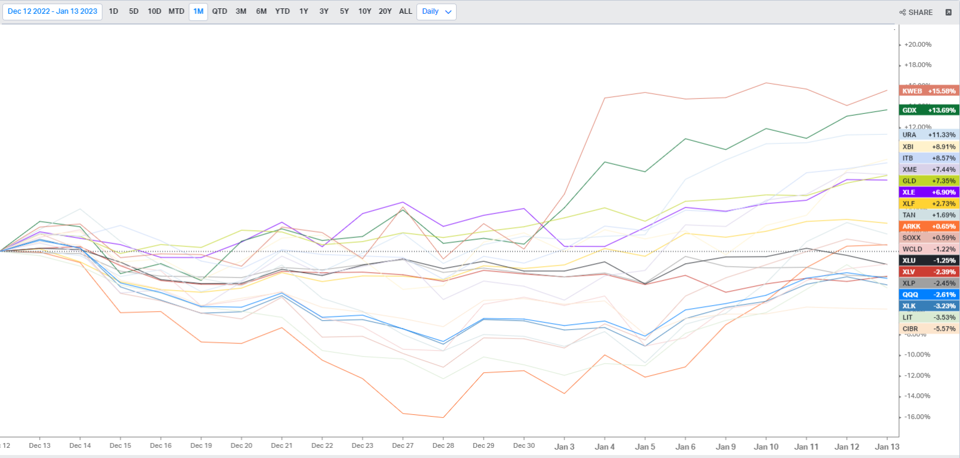Viewport: 960px width, 458px height.
Task: Click the XLV red legend tag
Action: coord(929,272)
